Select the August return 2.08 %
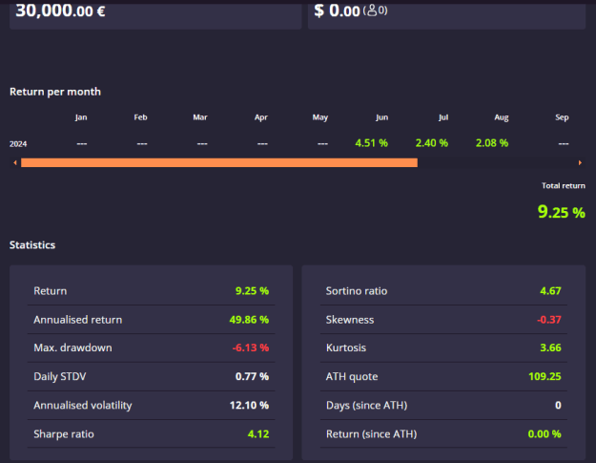Viewport: 596px width, 463px height. tap(492, 143)
